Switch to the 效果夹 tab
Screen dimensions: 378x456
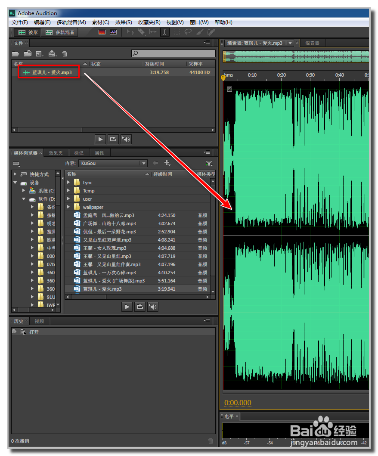tap(56, 153)
